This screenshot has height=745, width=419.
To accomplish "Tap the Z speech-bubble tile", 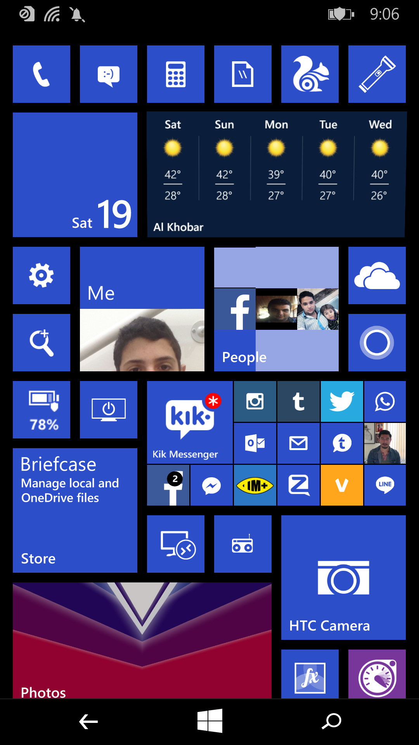I will point(298,485).
